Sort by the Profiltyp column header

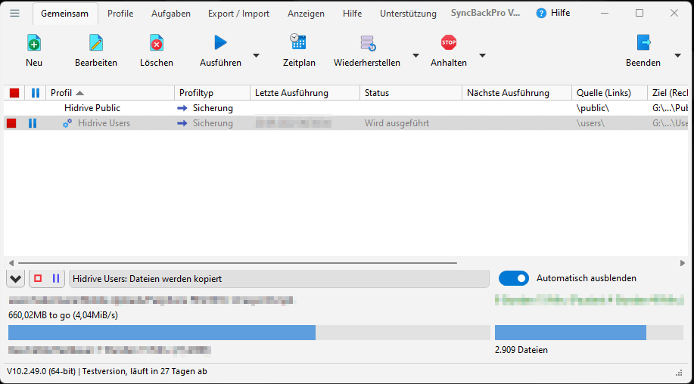point(212,93)
